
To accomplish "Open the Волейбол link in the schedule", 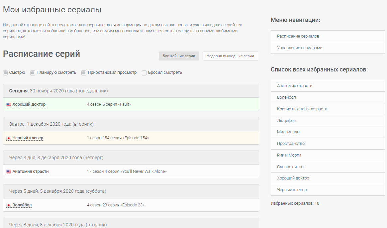I will [x=22, y=205].
